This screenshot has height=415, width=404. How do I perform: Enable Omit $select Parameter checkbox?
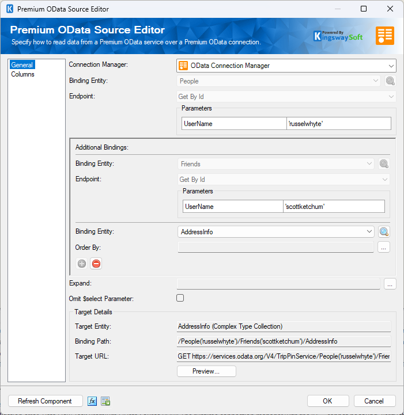click(180, 298)
